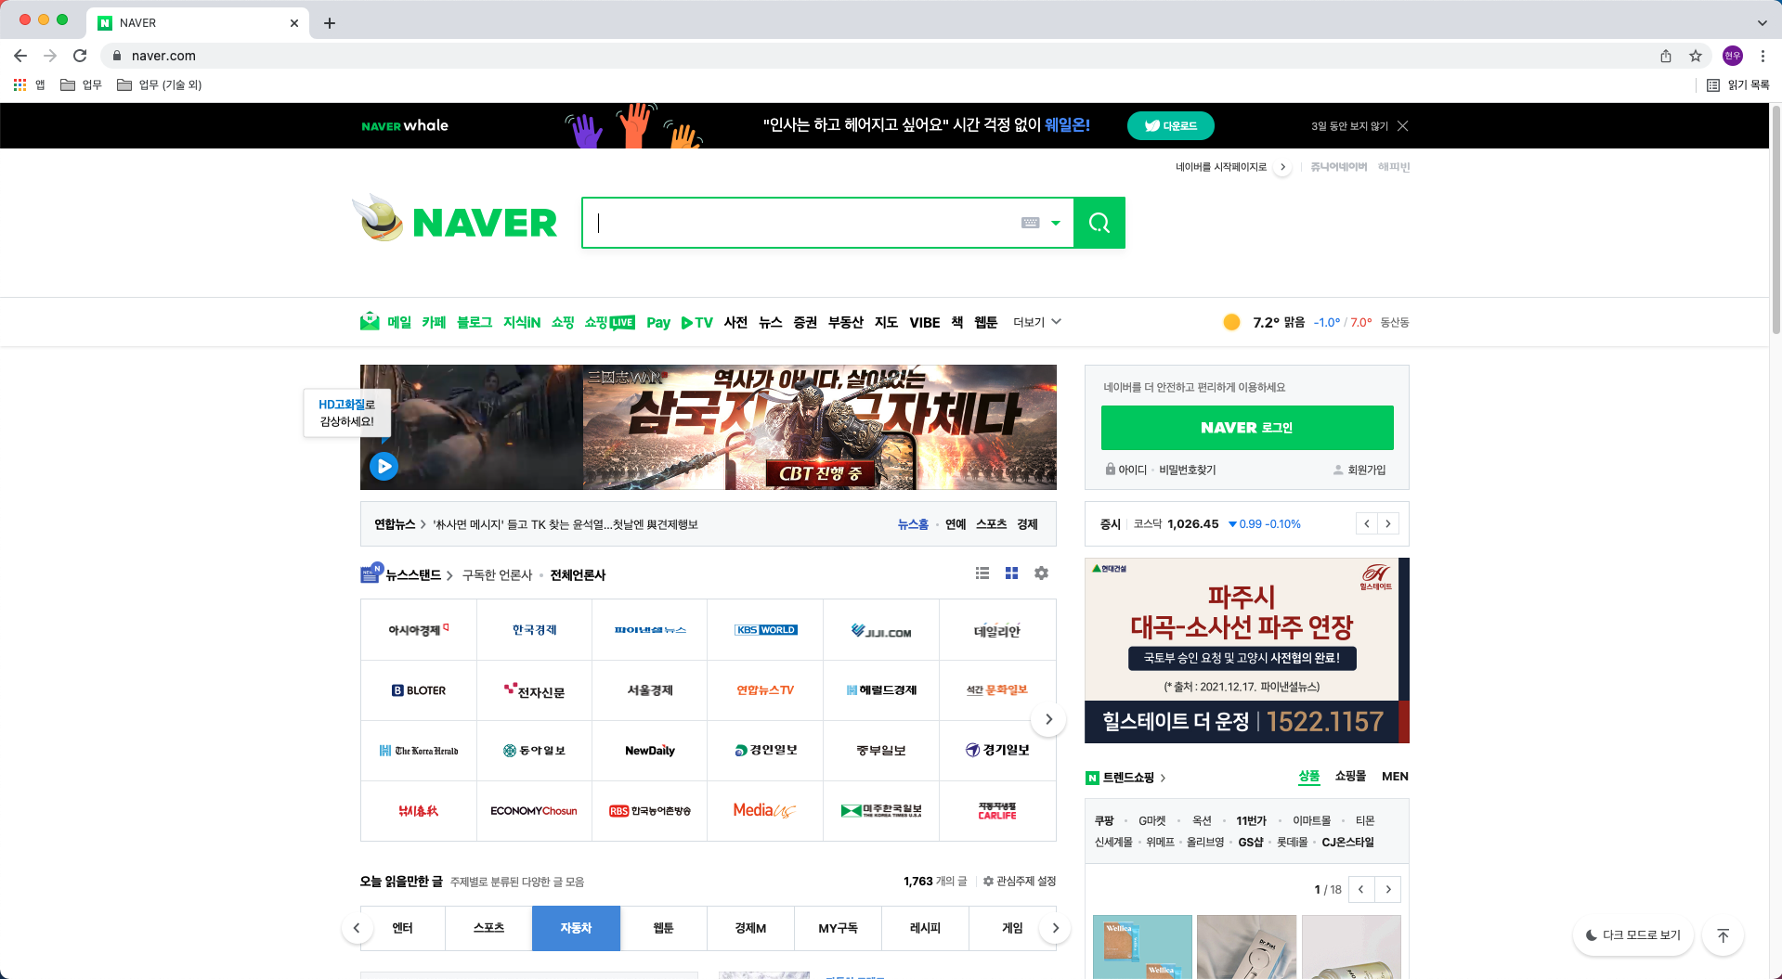This screenshot has height=979, width=1782.
Task: Open BLOTER publisher tile
Action: [419, 690]
